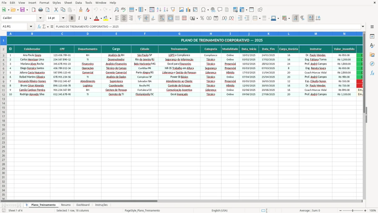Switch to the Resumo sheet tab
The width and height of the screenshot is (378, 213).
[x=66, y=205]
